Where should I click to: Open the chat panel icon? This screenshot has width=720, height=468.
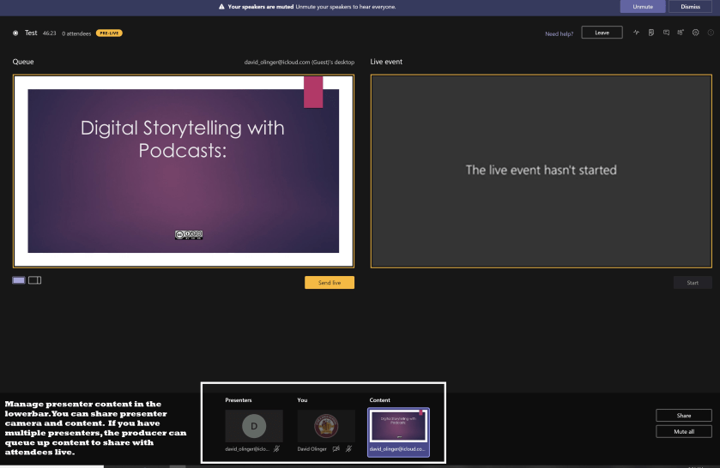666,33
